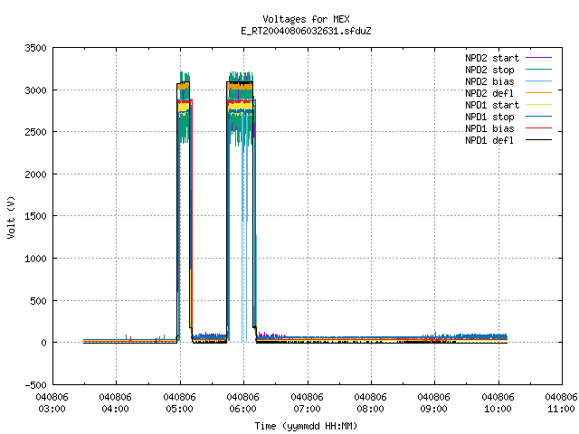The width and height of the screenshot is (579, 434).
Task: Click the -500 y-axis tick label
Action: tap(36, 385)
